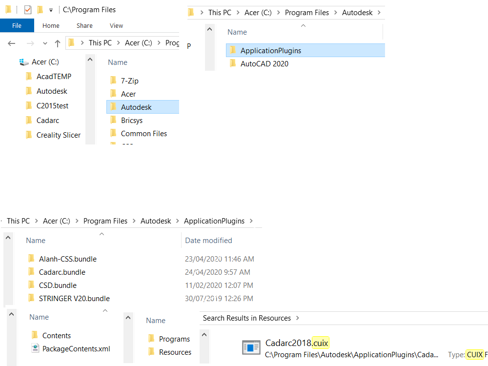Image resolution: width=488 pixels, height=366 pixels.
Task: Select the highlighted Autodesk folder in Program Files
Action: (x=143, y=107)
